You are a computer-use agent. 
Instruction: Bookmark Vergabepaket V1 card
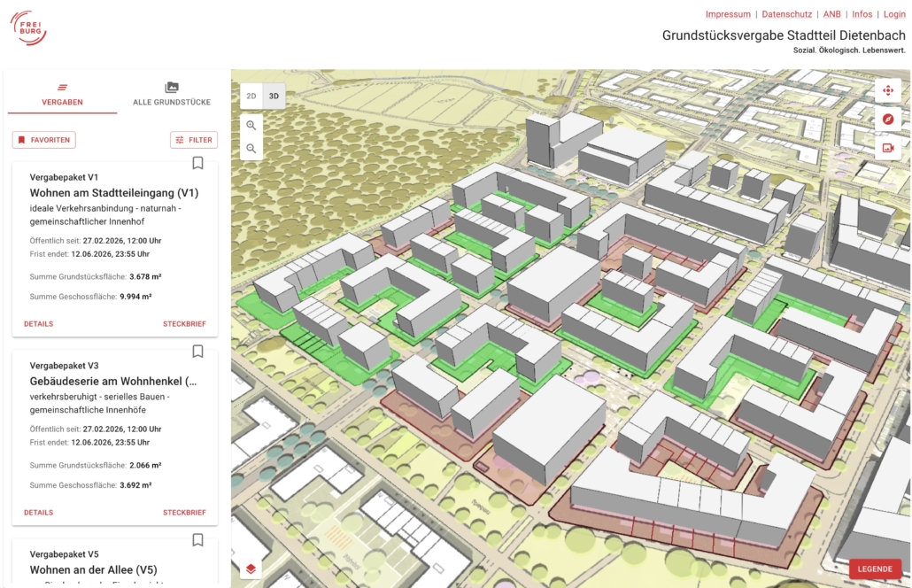coord(198,163)
